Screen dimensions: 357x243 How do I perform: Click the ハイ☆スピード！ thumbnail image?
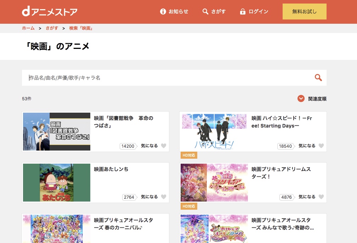(214, 132)
